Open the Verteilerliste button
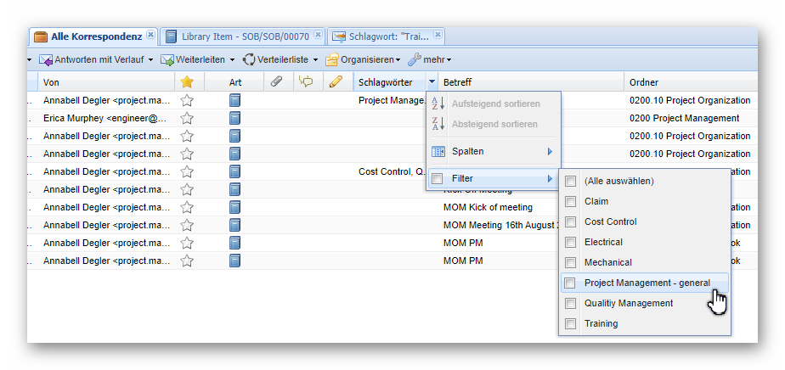The width and height of the screenshot is (785, 370). (280, 59)
